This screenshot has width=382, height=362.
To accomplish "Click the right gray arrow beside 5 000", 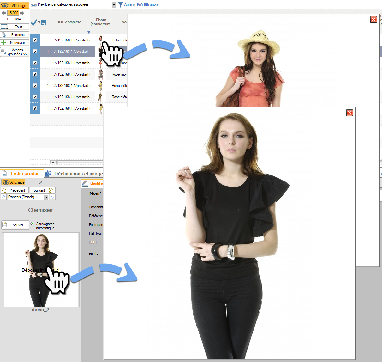I will (x=22, y=13).
